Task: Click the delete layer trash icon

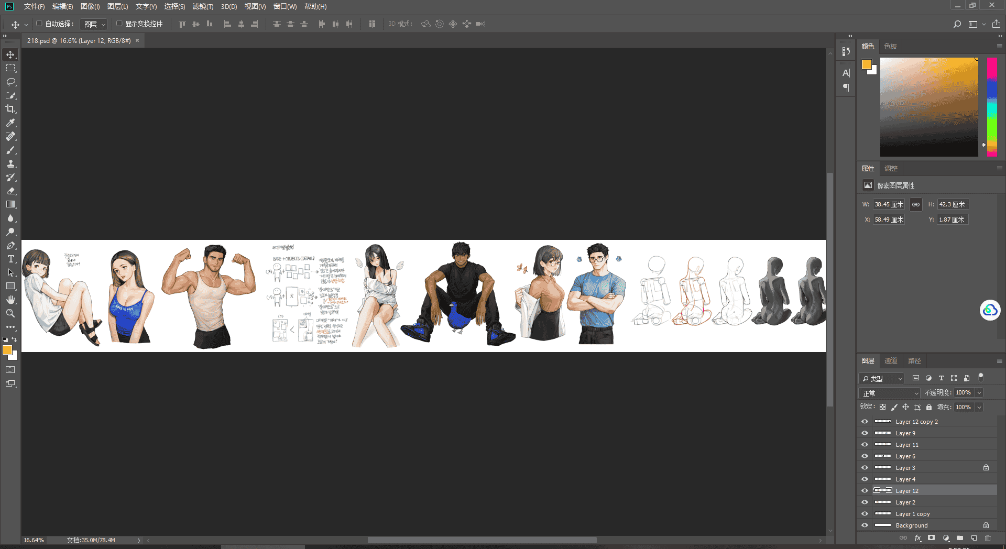Action: click(988, 538)
